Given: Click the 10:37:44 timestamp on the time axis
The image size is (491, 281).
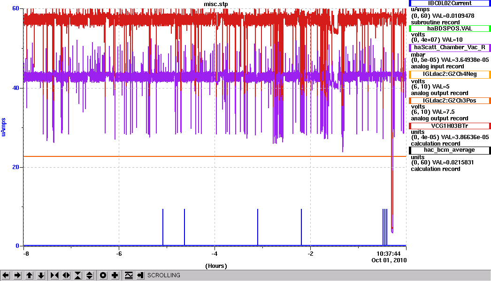Looking at the screenshot, I should point(388,253).
